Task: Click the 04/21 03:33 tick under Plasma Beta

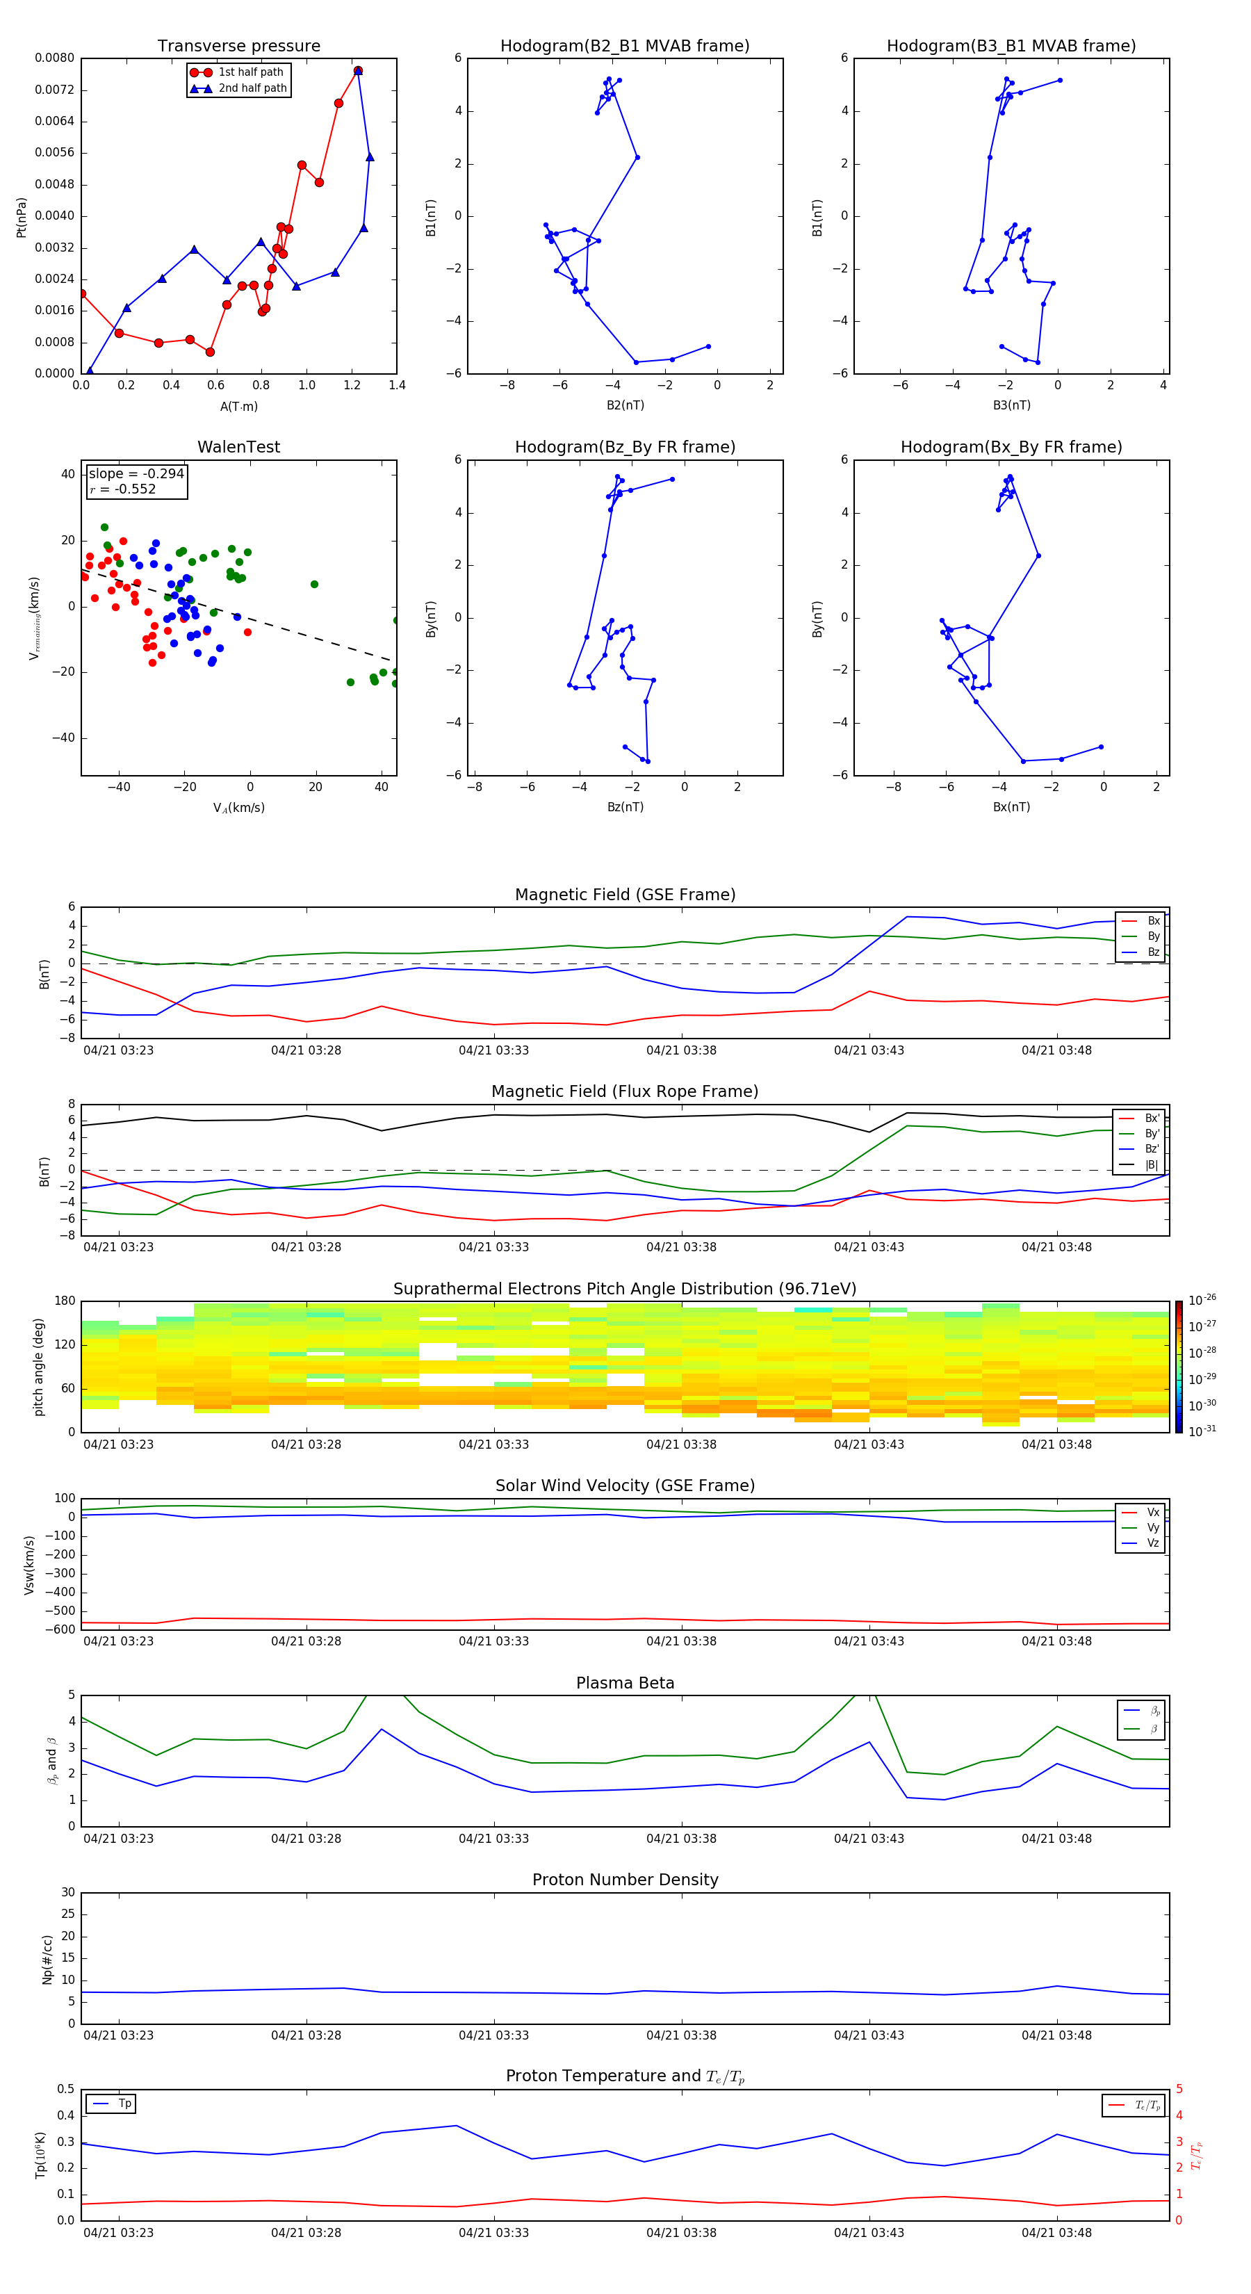Action: (494, 1839)
